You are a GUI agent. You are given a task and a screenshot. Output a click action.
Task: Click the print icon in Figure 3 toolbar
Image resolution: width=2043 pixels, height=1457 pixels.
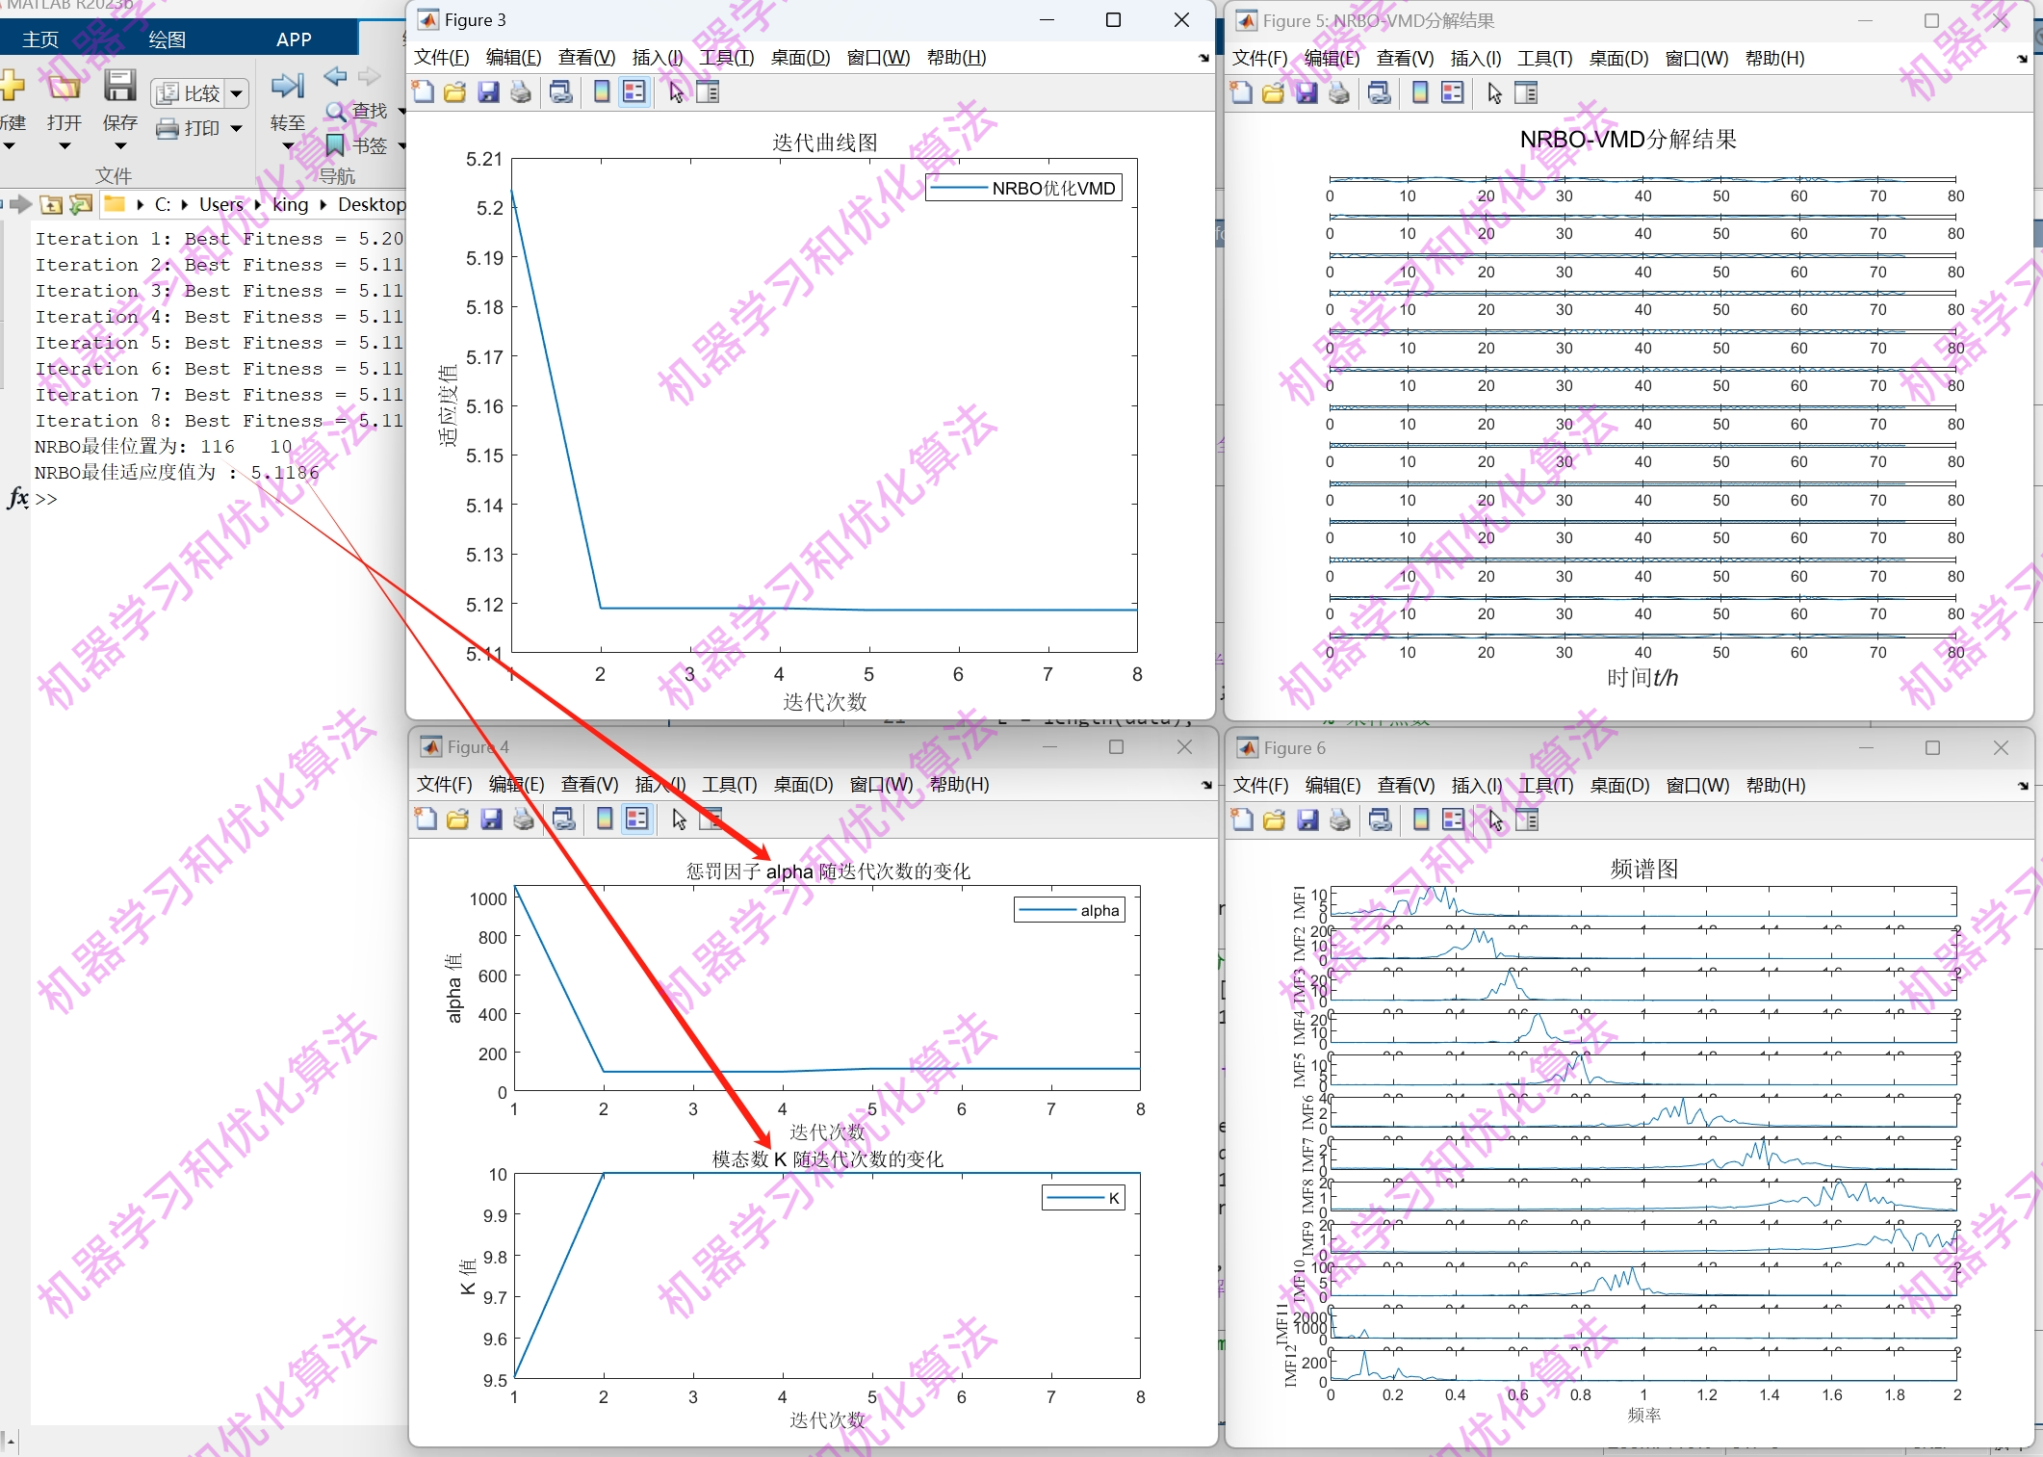[x=521, y=92]
